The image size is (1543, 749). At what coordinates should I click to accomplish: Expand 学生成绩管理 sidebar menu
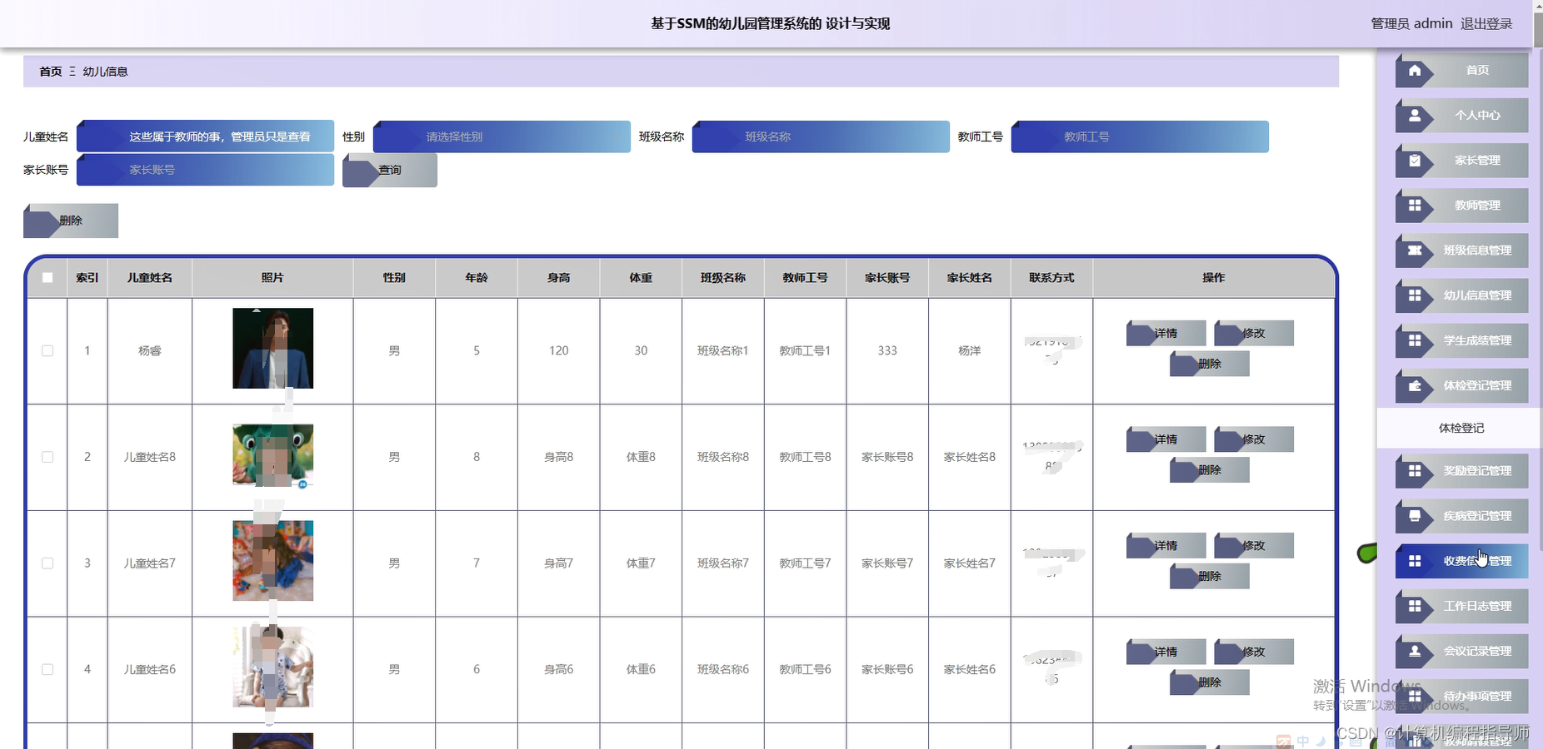[x=1462, y=340]
